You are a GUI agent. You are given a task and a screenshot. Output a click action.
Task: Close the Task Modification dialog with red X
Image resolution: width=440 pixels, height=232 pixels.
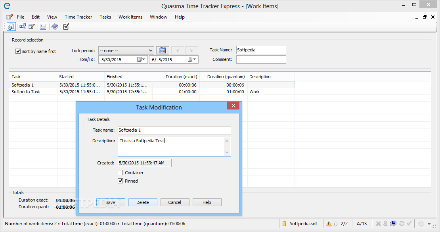click(x=233, y=106)
